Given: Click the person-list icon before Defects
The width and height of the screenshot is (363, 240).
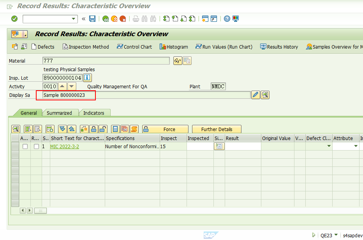Looking at the screenshot, I should (24, 46).
